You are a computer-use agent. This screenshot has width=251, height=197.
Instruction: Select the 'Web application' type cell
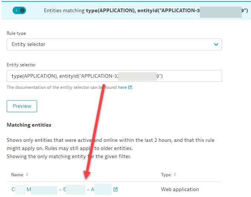180,189
